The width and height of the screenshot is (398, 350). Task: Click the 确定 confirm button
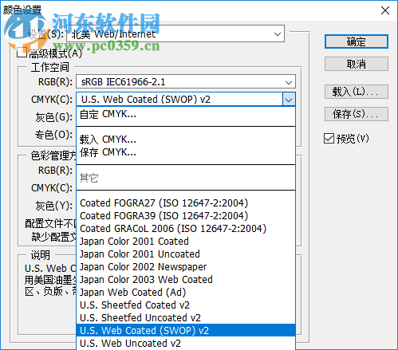(357, 41)
